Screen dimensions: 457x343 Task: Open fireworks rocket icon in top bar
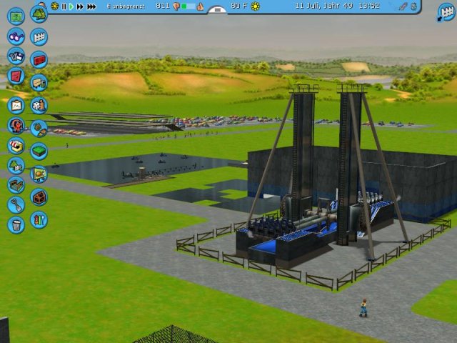(x=403, y=6)
